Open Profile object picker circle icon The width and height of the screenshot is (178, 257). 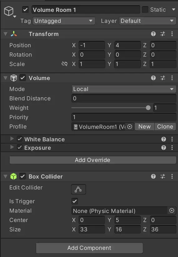click(x=130, y=127)
